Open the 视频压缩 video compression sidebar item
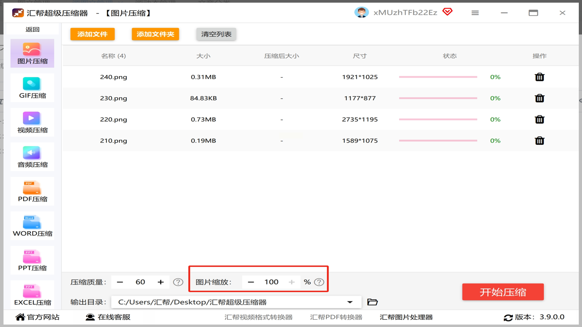Image resolution: width=582 pixels, height=327 pixels. (32, 123)
